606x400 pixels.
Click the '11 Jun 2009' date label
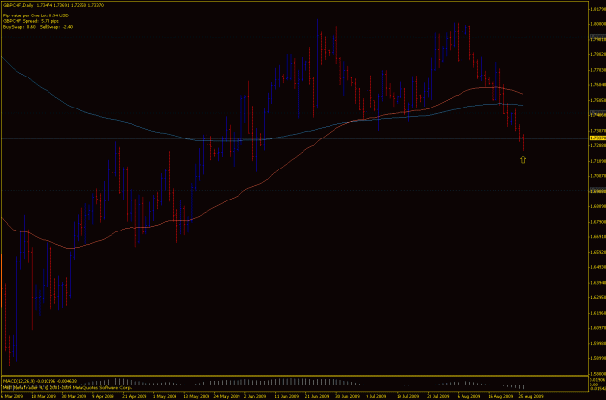point(287,396)
